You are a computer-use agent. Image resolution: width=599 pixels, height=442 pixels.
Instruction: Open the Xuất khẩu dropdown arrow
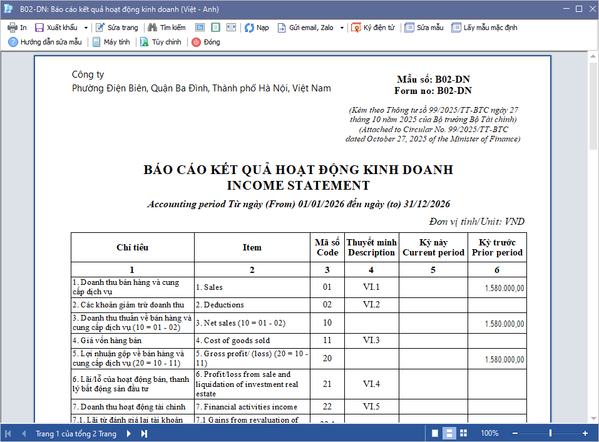point(86,28)
